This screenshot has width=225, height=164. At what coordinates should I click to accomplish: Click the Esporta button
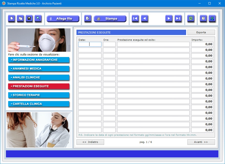(x=201, y=32)
